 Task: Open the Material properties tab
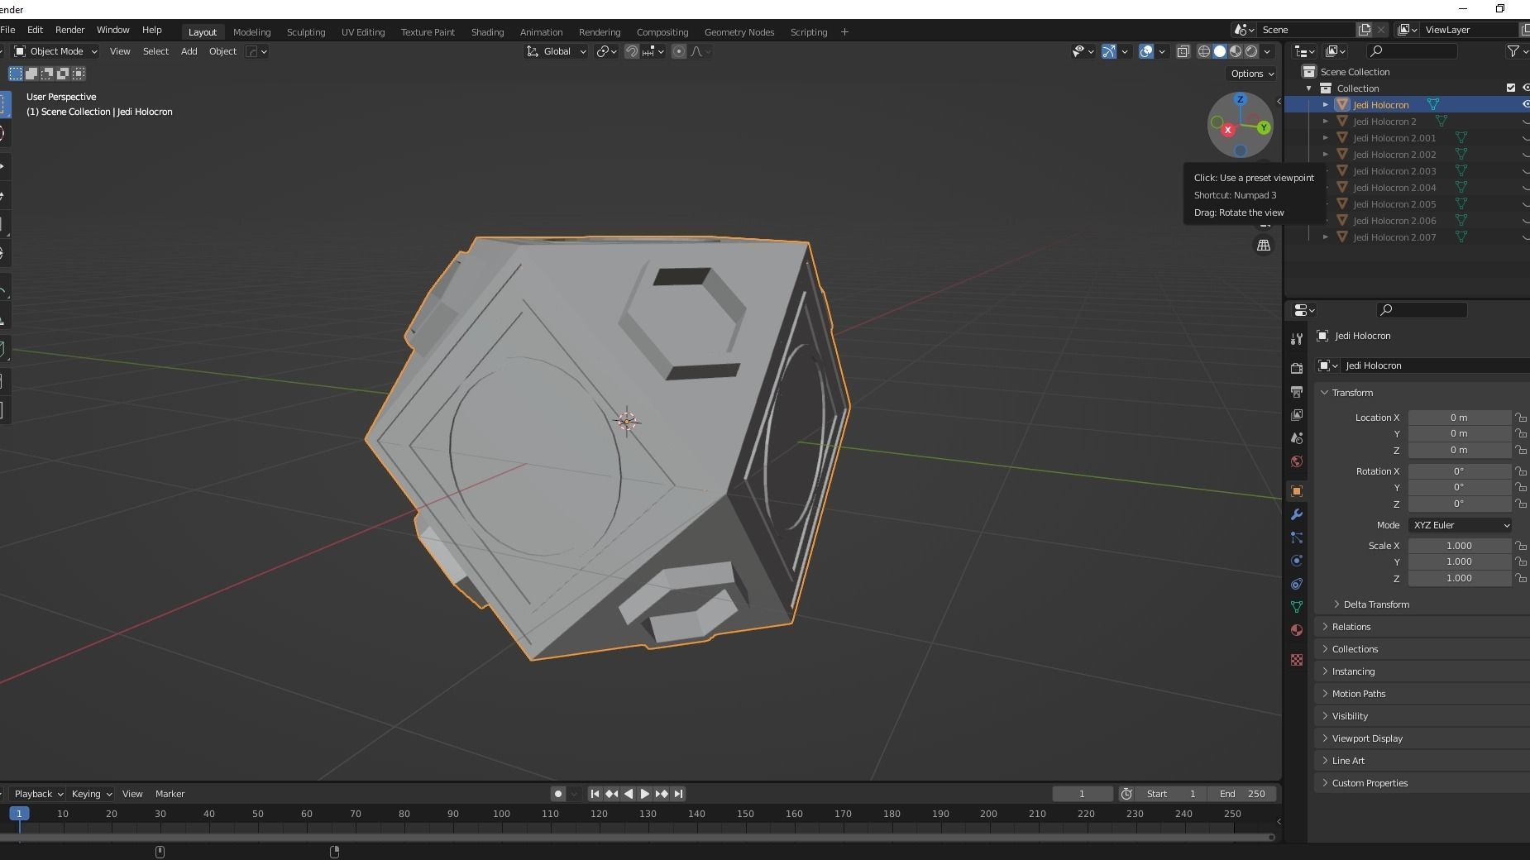(1297, 630)
